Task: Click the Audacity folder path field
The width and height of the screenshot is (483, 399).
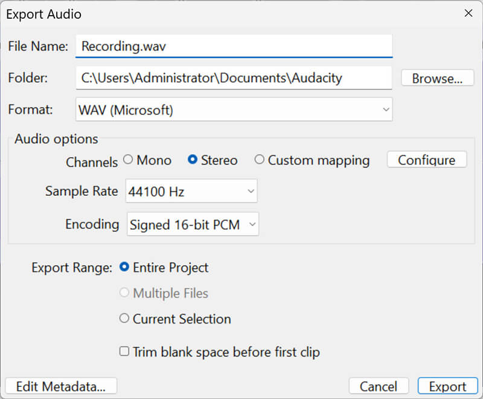Action: tap(232, 77)
